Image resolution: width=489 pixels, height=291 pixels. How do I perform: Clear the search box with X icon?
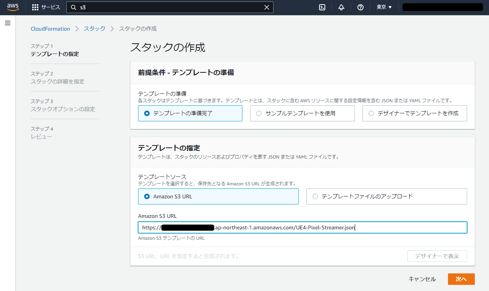(x=267, y=7)
